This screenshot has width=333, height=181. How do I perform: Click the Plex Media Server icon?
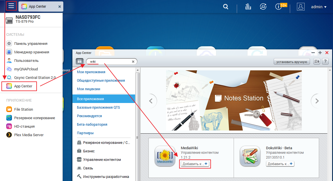tap(9, 135)
